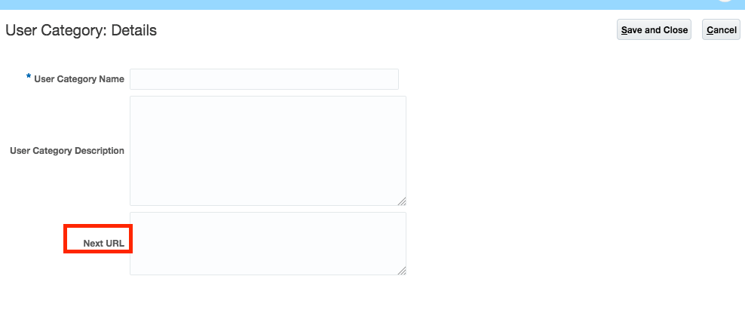Screen dimensions: 745x316
Task: Click the User Category Description label
Action: click(67, 151)
